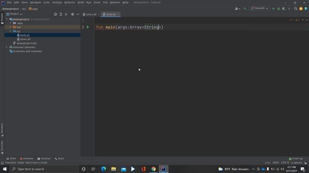Click the CRLF line separator status entry
Image resolution: width=309 pixels, height=173 pixels.
pos(276,163)
